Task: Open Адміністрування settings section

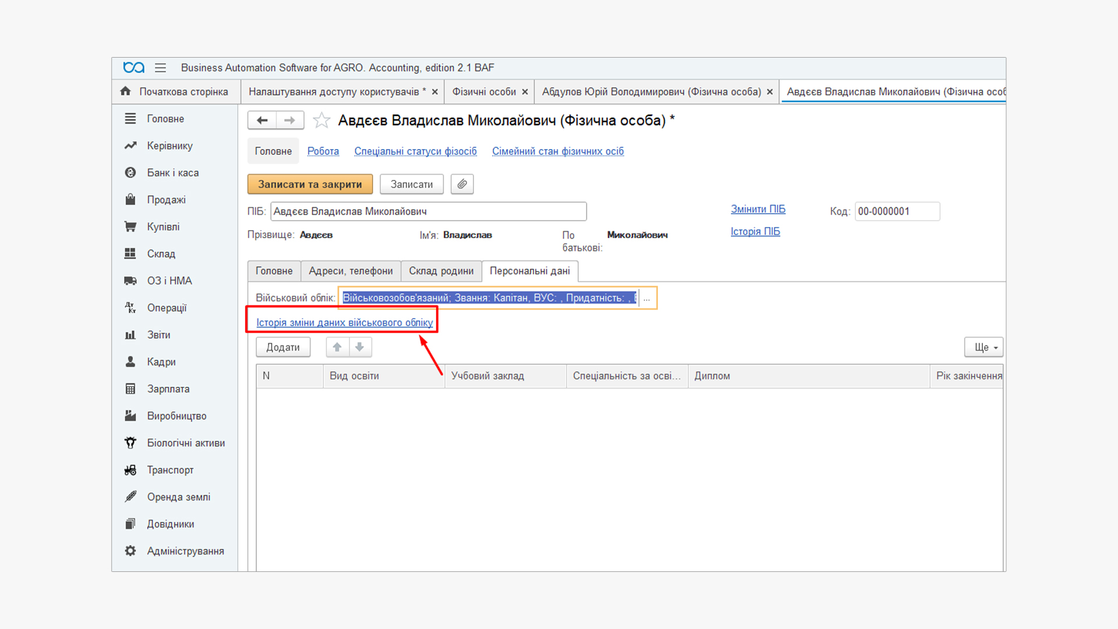Action: tap(185, 551)
